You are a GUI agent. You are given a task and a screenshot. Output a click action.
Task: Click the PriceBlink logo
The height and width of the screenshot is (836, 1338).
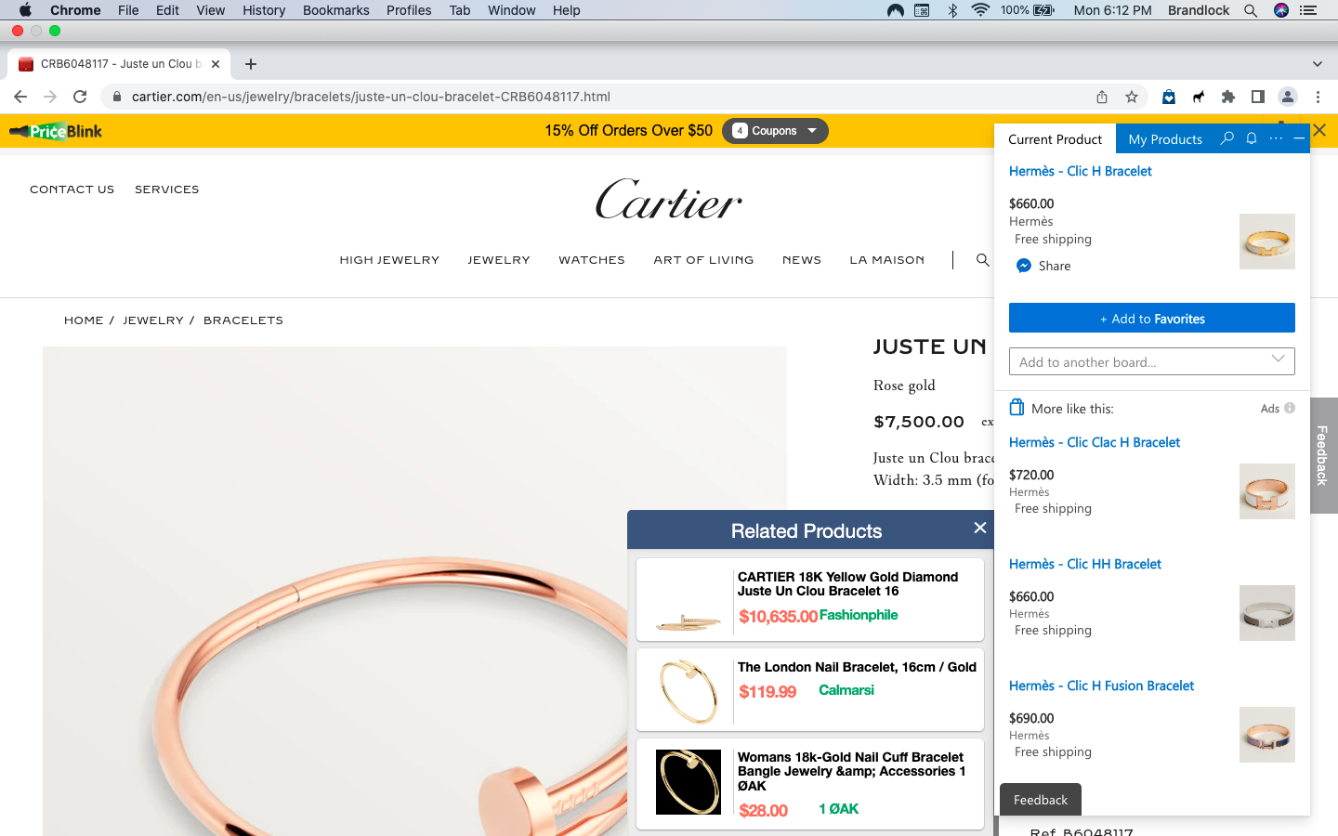[56, 131]
